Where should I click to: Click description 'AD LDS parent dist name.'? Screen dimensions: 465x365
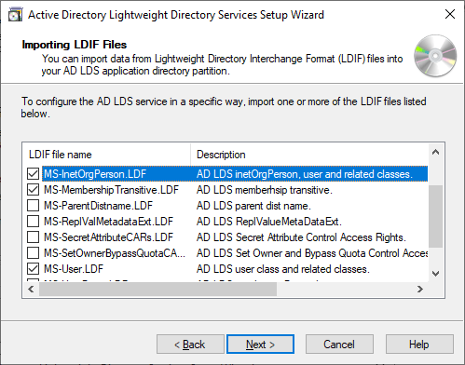[253, 206]
